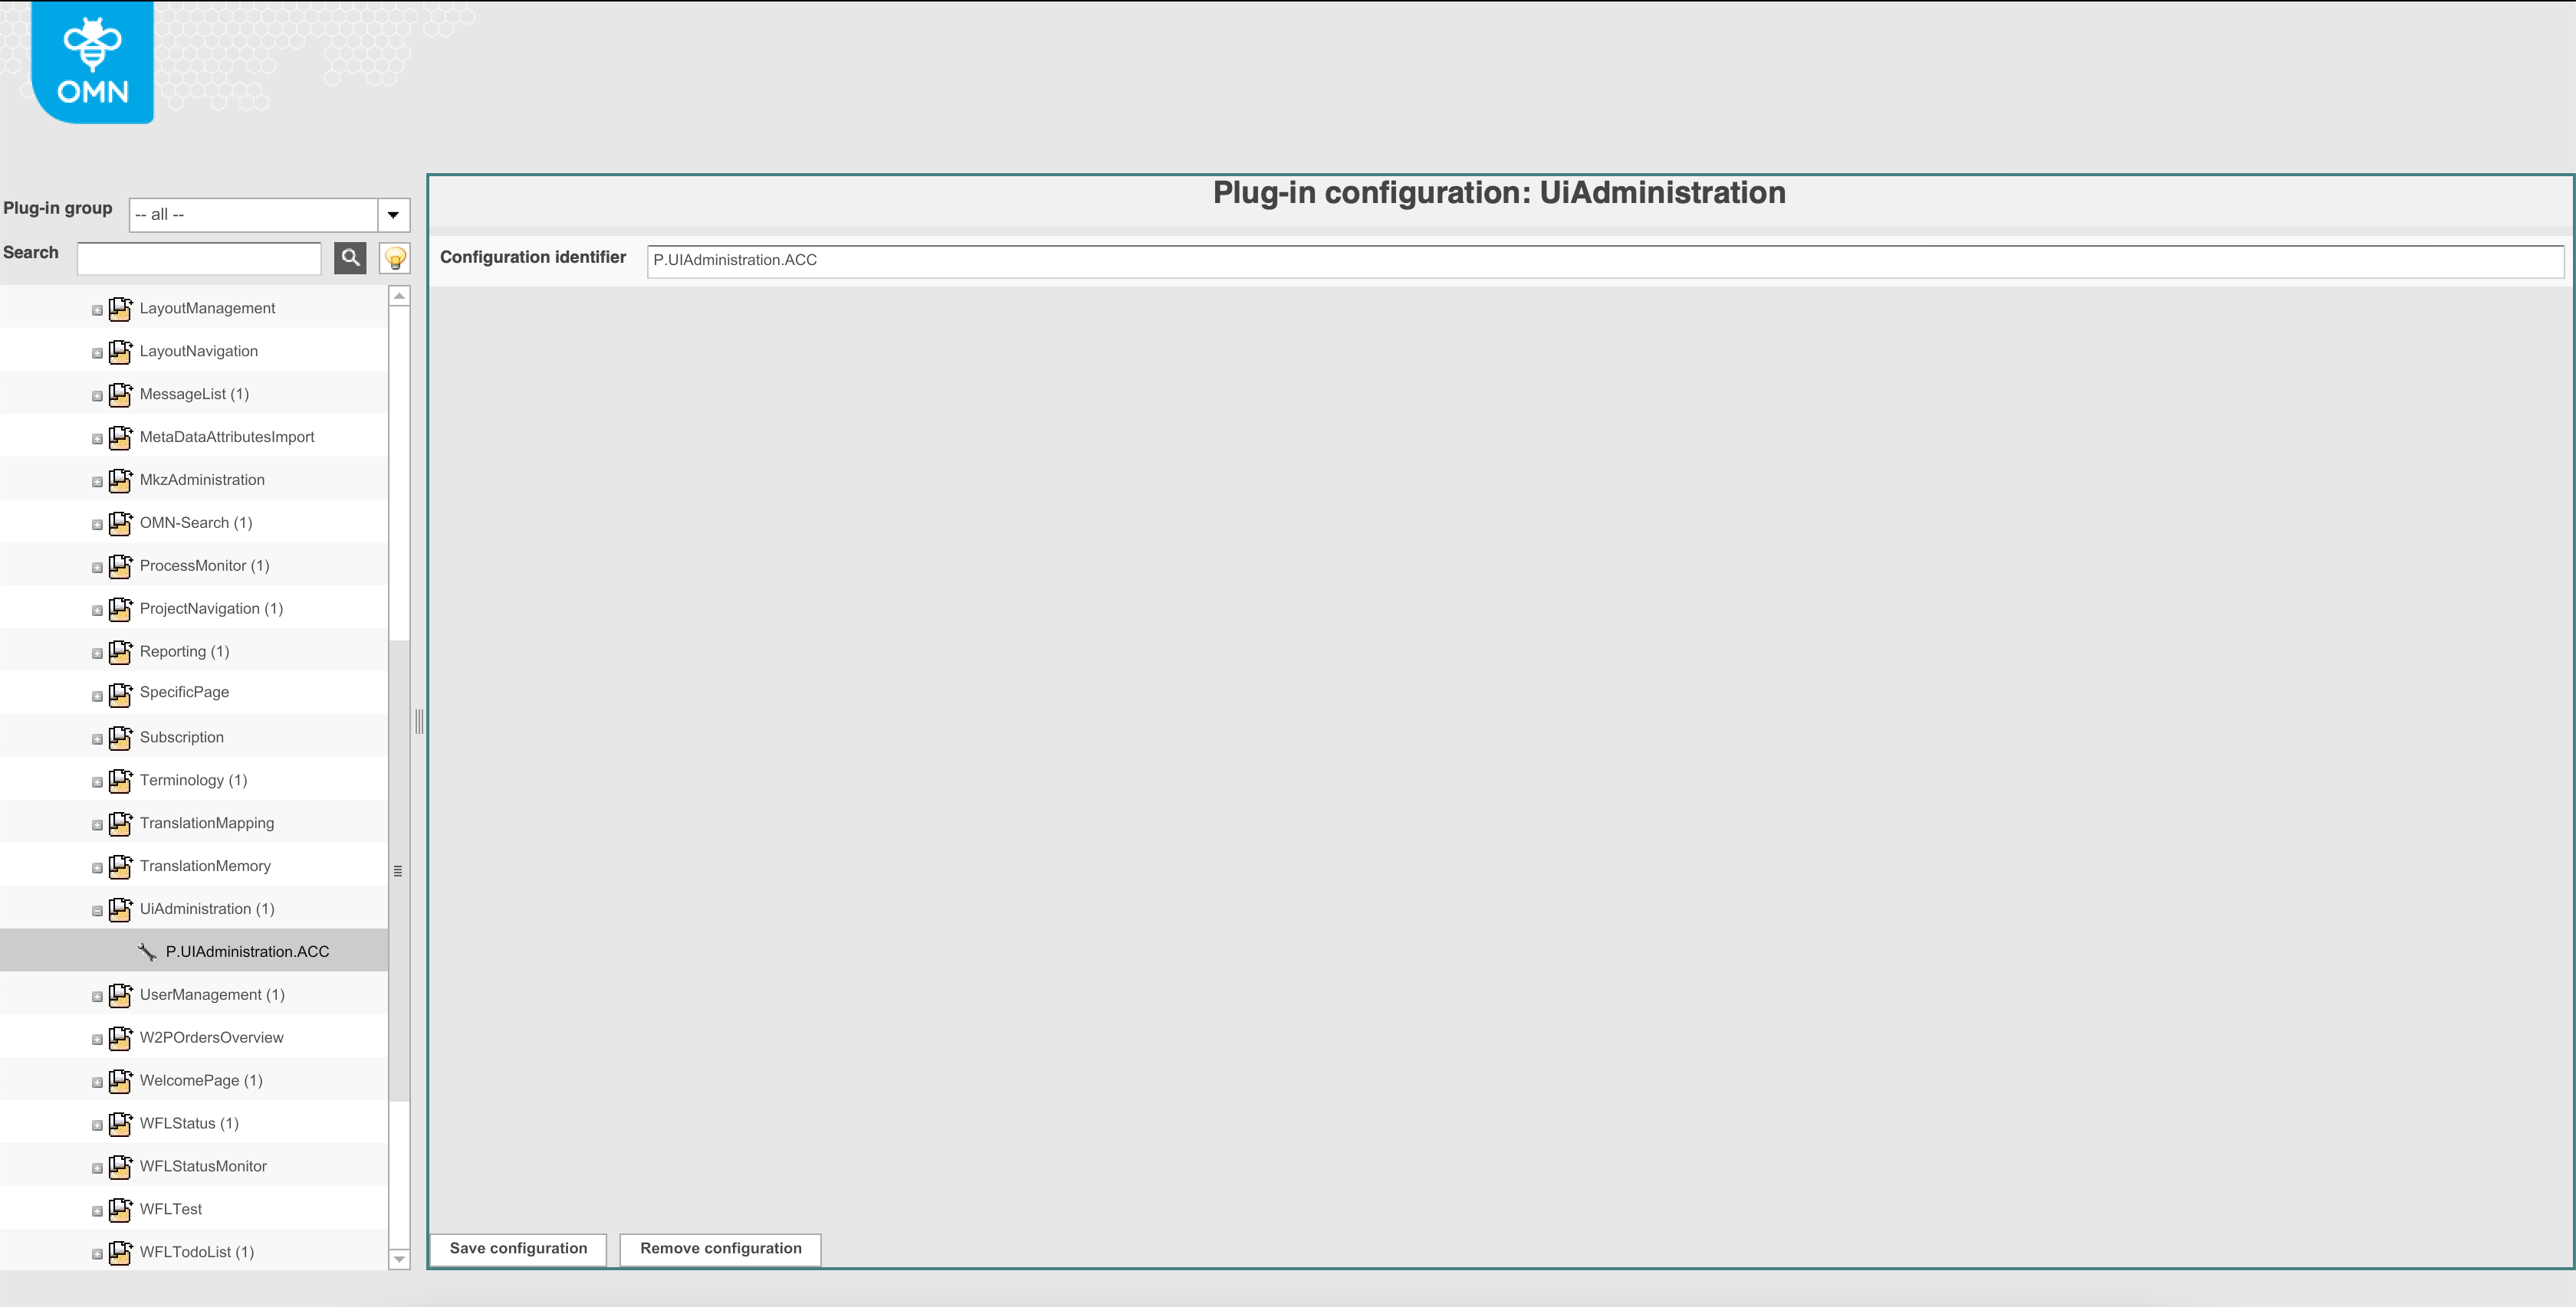Select the TranslationMemory tree item
This screenshot has height=1307, width=2576.
point(205,866)
